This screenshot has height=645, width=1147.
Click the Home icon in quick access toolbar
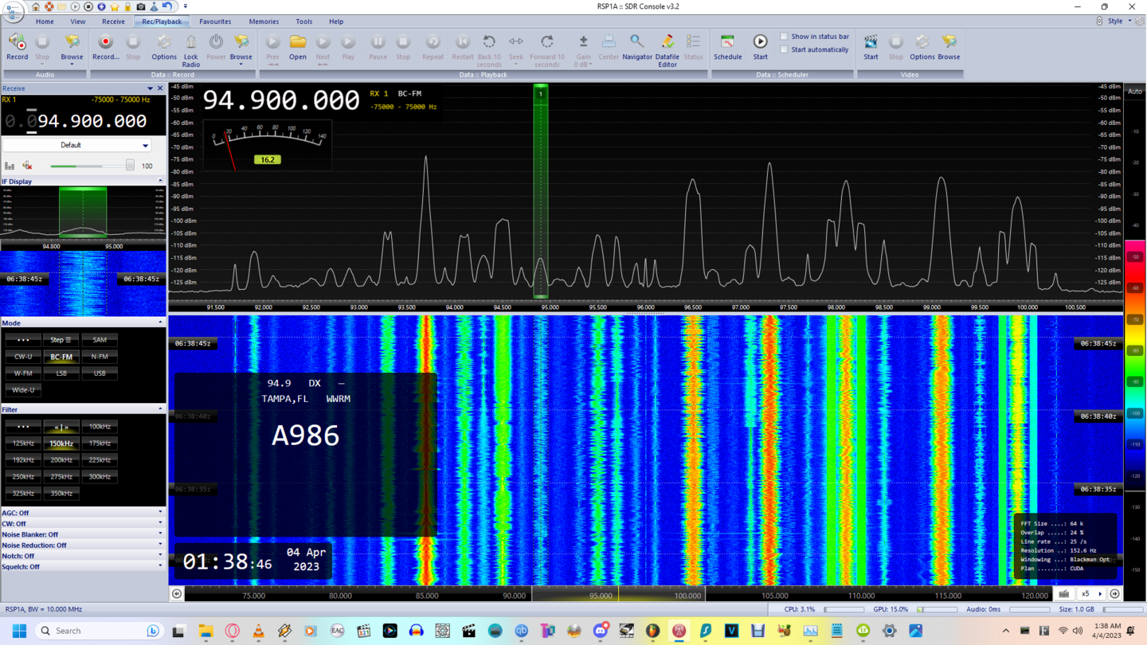36,6
